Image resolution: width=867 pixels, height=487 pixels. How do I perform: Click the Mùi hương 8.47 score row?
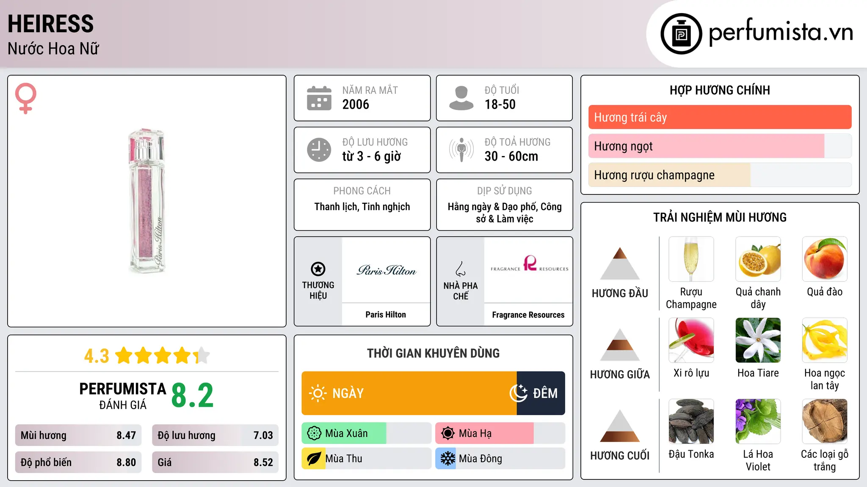78,435
